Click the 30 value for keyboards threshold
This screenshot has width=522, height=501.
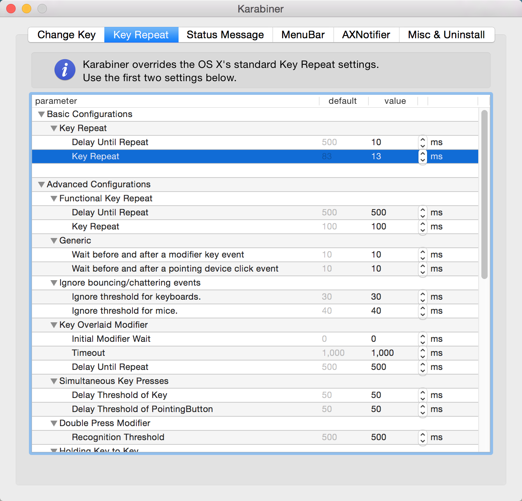(x=376, y=297)
